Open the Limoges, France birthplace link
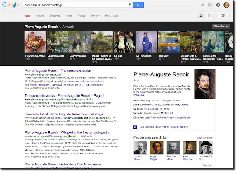The width and height of the screenshot is (236, 171). click(171, 101)
